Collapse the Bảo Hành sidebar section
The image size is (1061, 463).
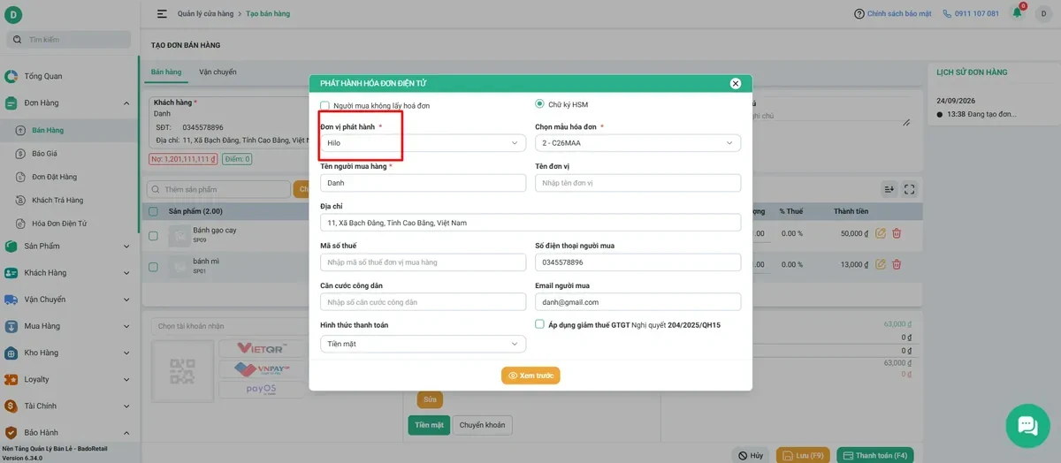click(69, 433)
